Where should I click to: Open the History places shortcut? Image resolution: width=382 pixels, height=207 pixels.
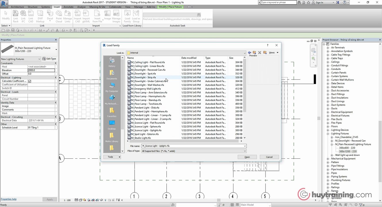click(112, 62)
